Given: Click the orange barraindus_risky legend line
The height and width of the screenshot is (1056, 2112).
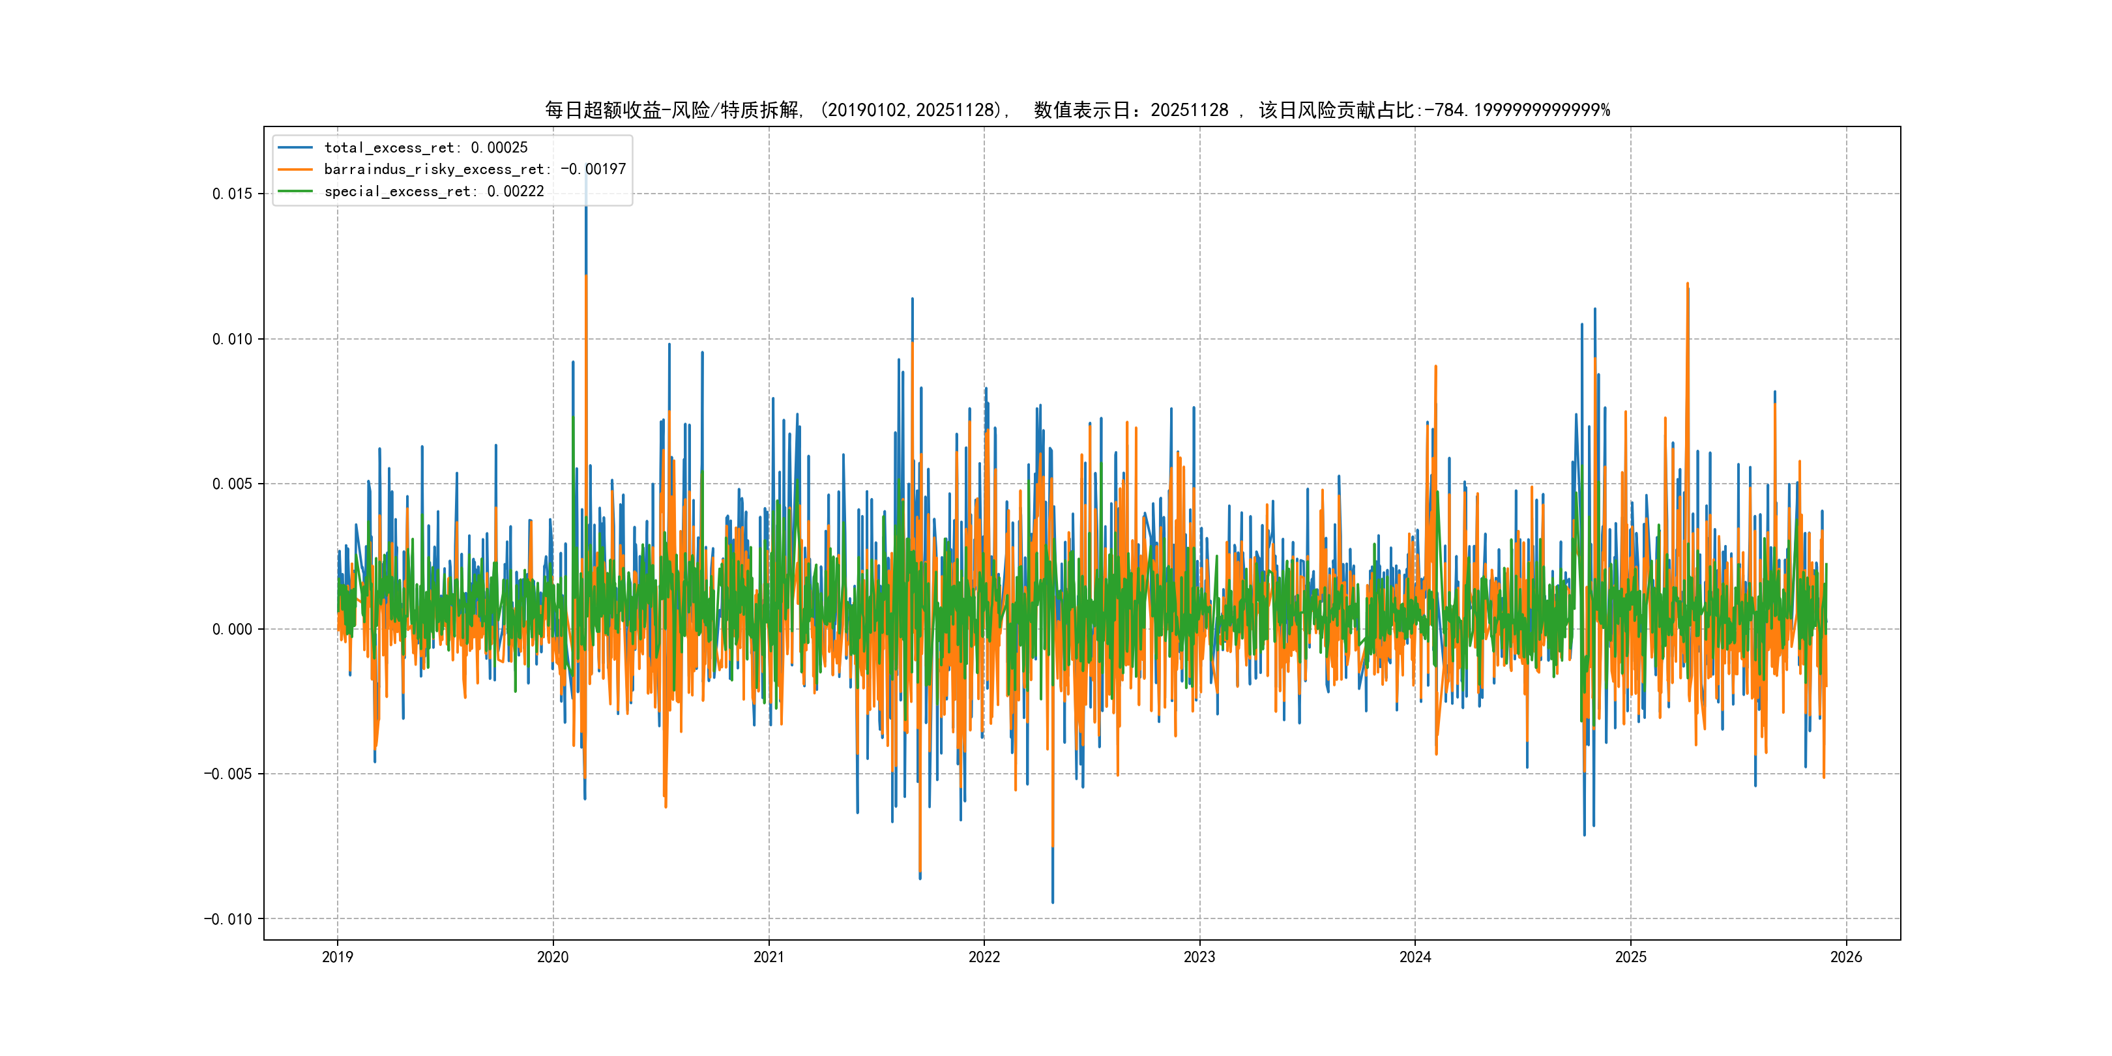Looking at the screenshot, I should (295, 169).
